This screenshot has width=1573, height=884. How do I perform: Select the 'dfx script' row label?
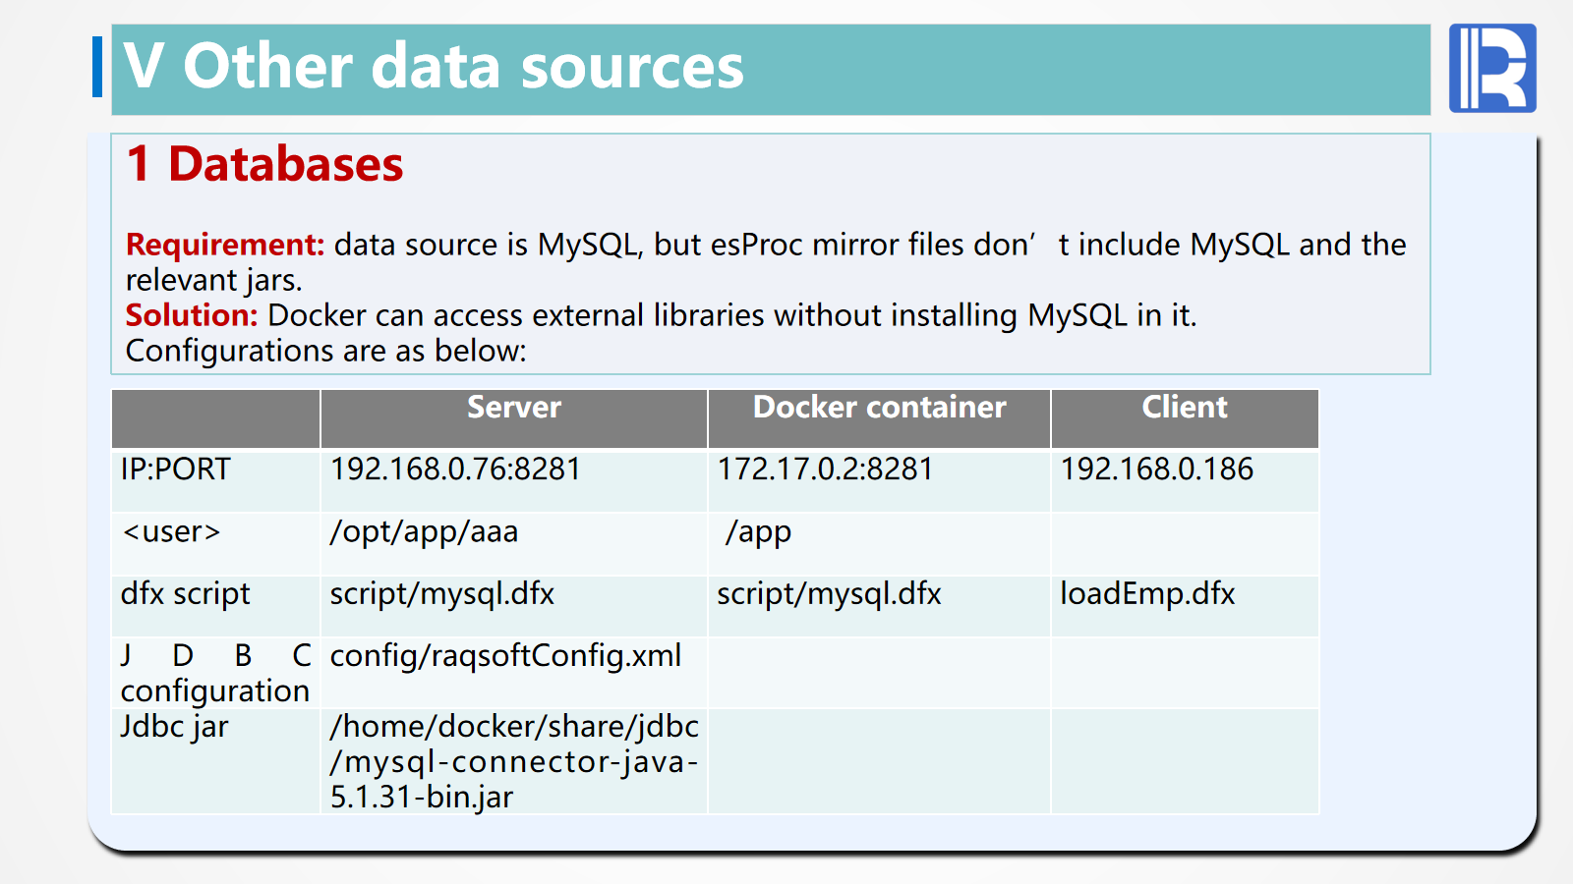click(x=185, y=594)
